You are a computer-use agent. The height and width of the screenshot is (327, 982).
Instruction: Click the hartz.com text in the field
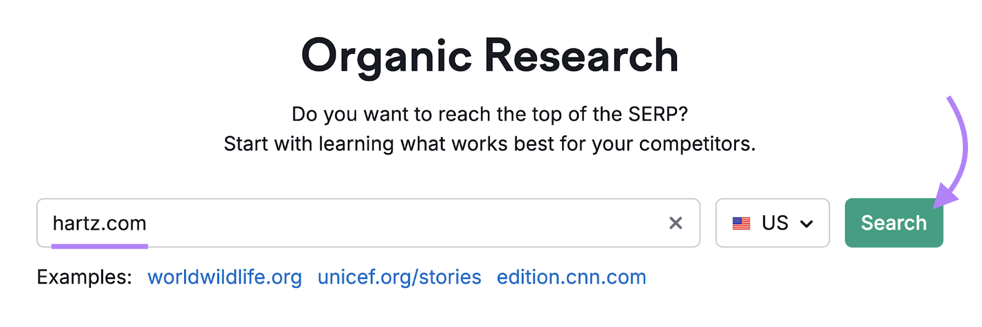coord(99,224)
